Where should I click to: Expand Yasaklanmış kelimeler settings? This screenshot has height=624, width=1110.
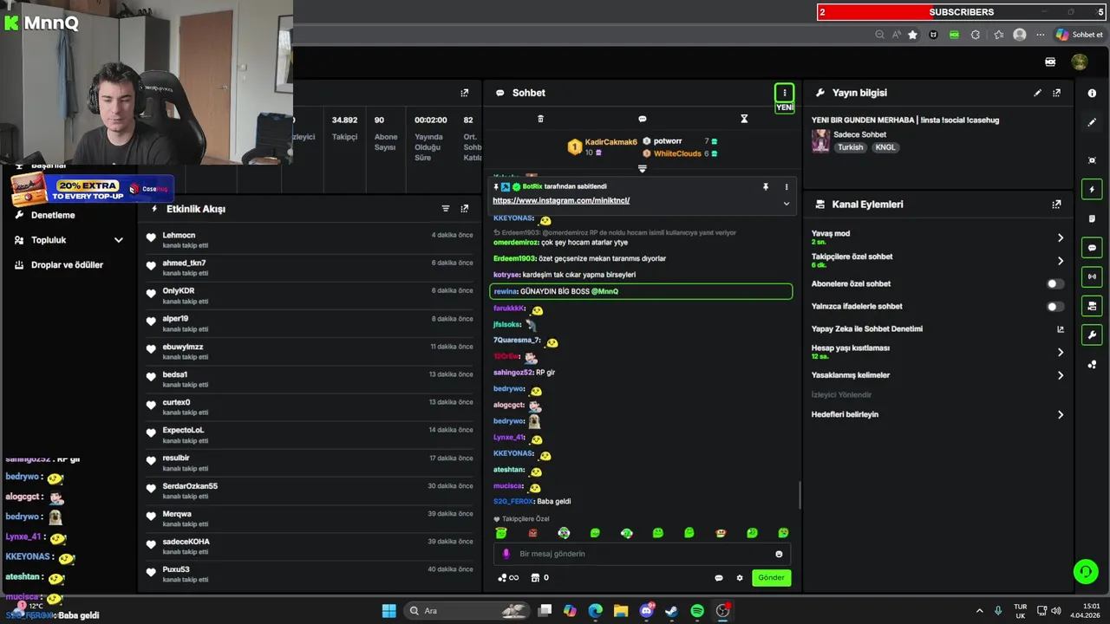click(x=1060, y=375)
